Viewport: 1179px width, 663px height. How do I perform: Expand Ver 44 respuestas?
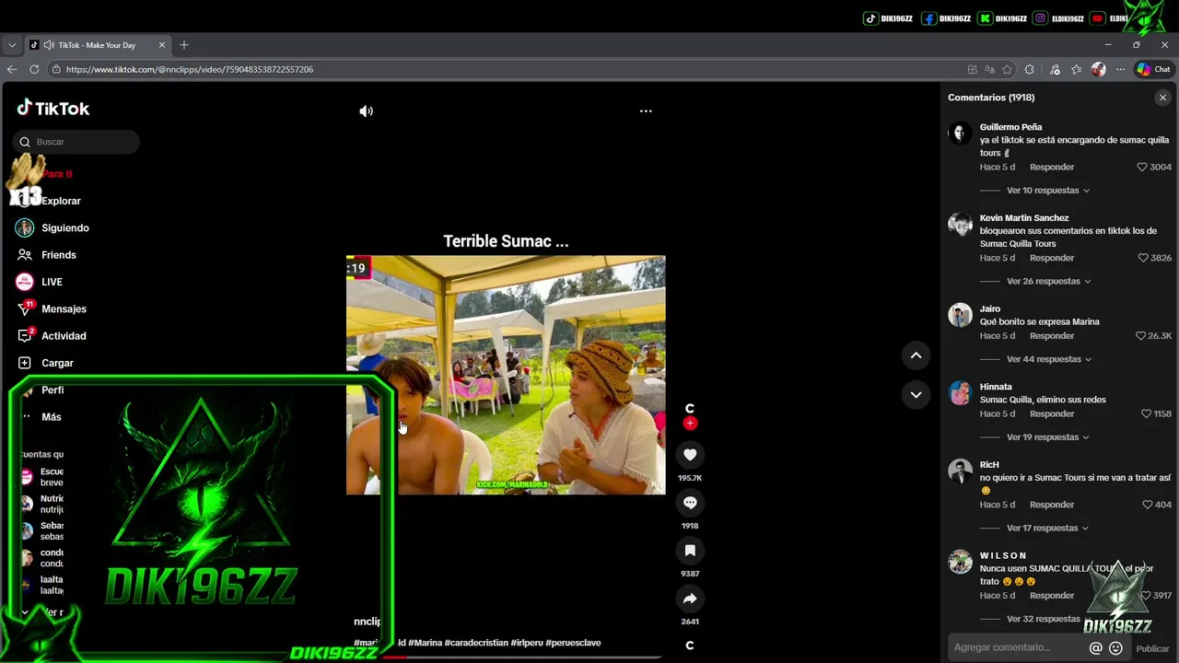click(1049, 359)
